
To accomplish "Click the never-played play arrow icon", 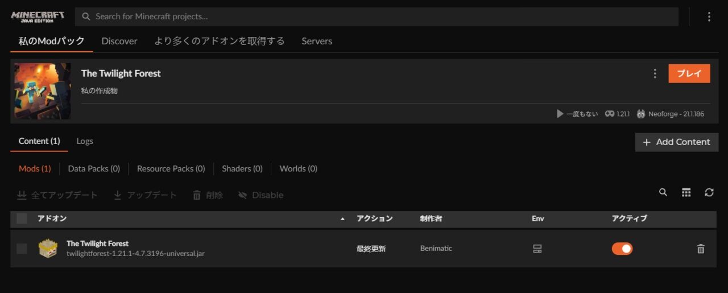I will [x=560, y=114].
